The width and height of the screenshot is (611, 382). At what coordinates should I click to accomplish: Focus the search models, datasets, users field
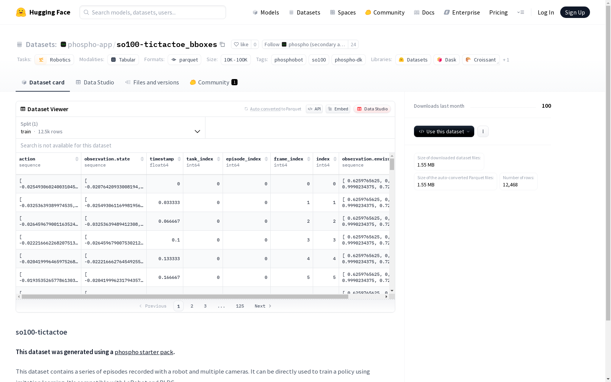(x=153, y=12)
